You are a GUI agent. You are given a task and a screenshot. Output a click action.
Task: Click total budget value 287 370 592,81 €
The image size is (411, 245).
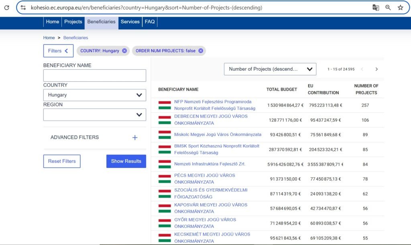click(x=285, y=150)
